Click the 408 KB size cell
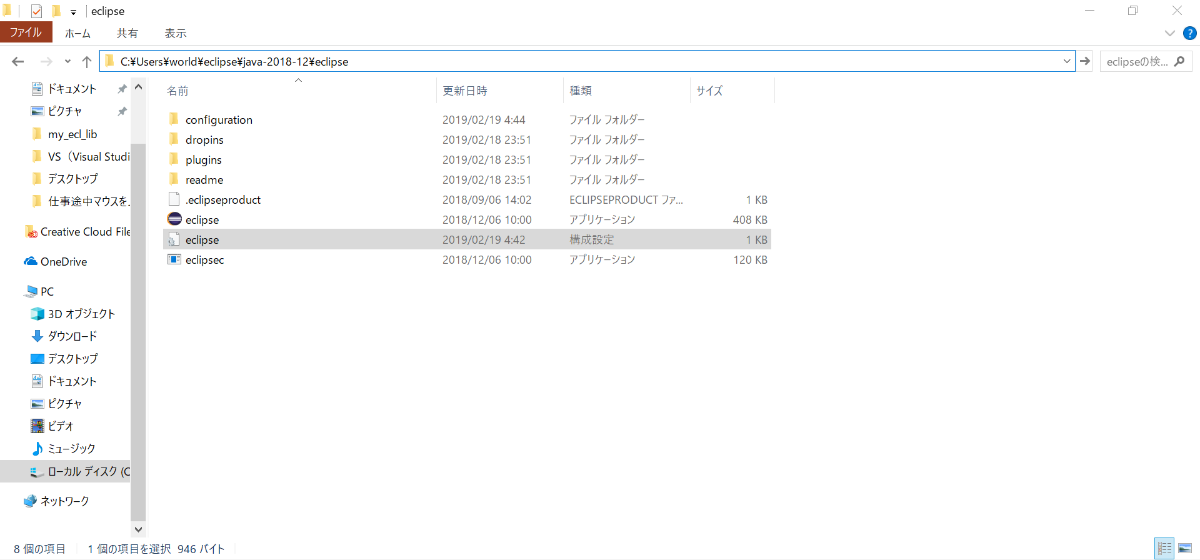The width and height of the screenshot is (1200, 560). click(750, 220)
